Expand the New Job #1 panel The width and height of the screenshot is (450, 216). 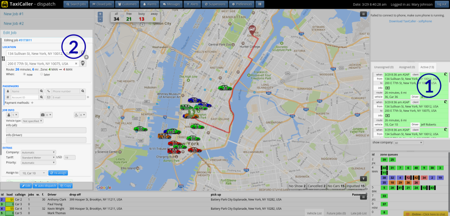pos(47,14)
